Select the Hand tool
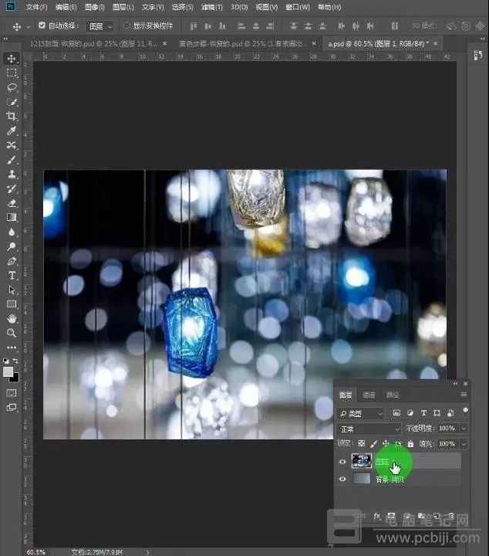 [x=12, y=318]
